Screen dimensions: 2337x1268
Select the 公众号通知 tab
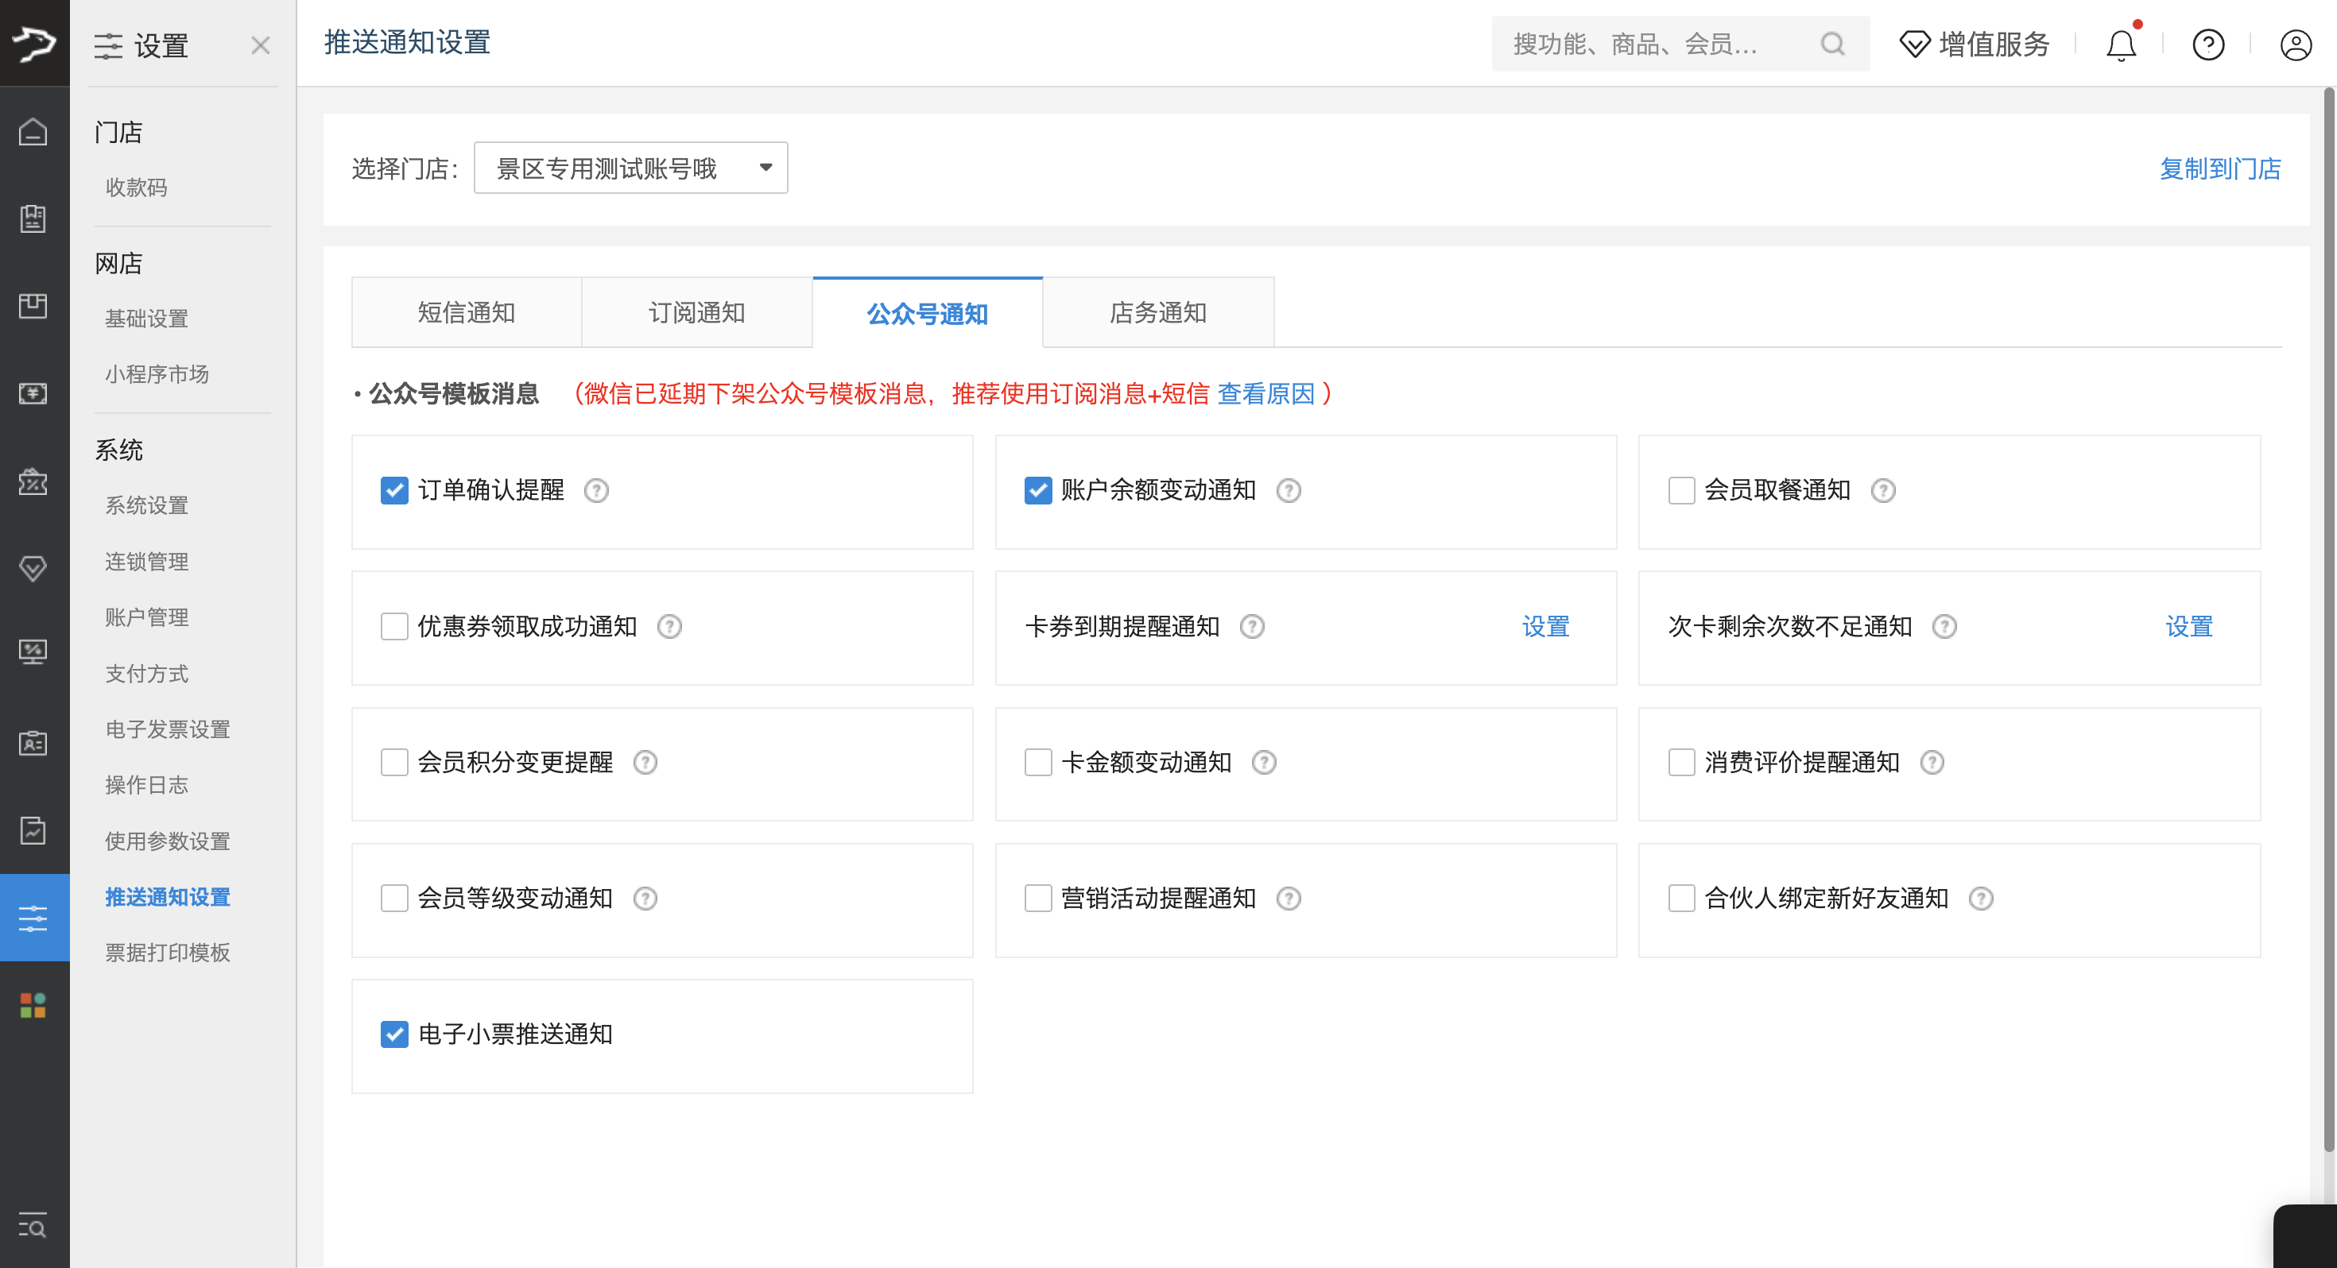927,313
